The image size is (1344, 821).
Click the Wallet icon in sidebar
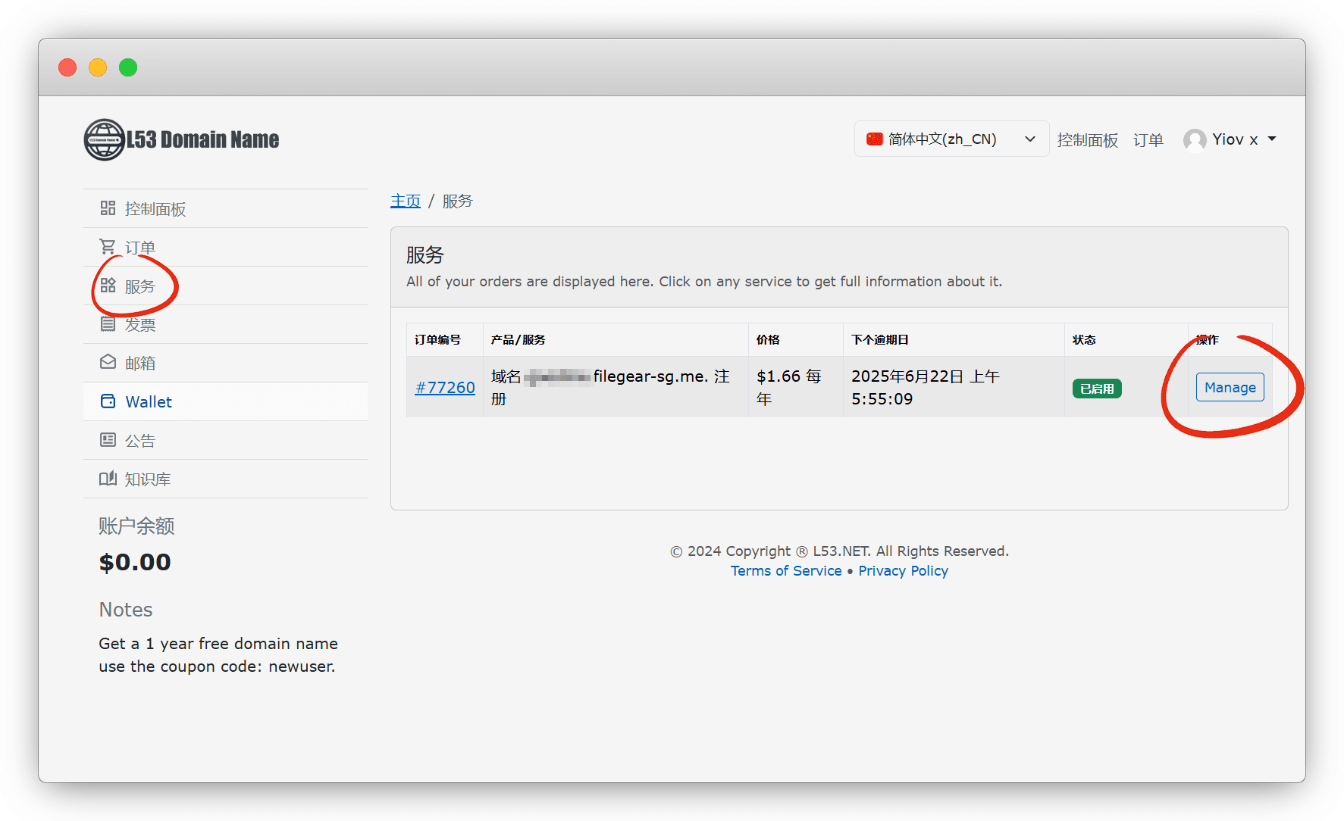108,401
